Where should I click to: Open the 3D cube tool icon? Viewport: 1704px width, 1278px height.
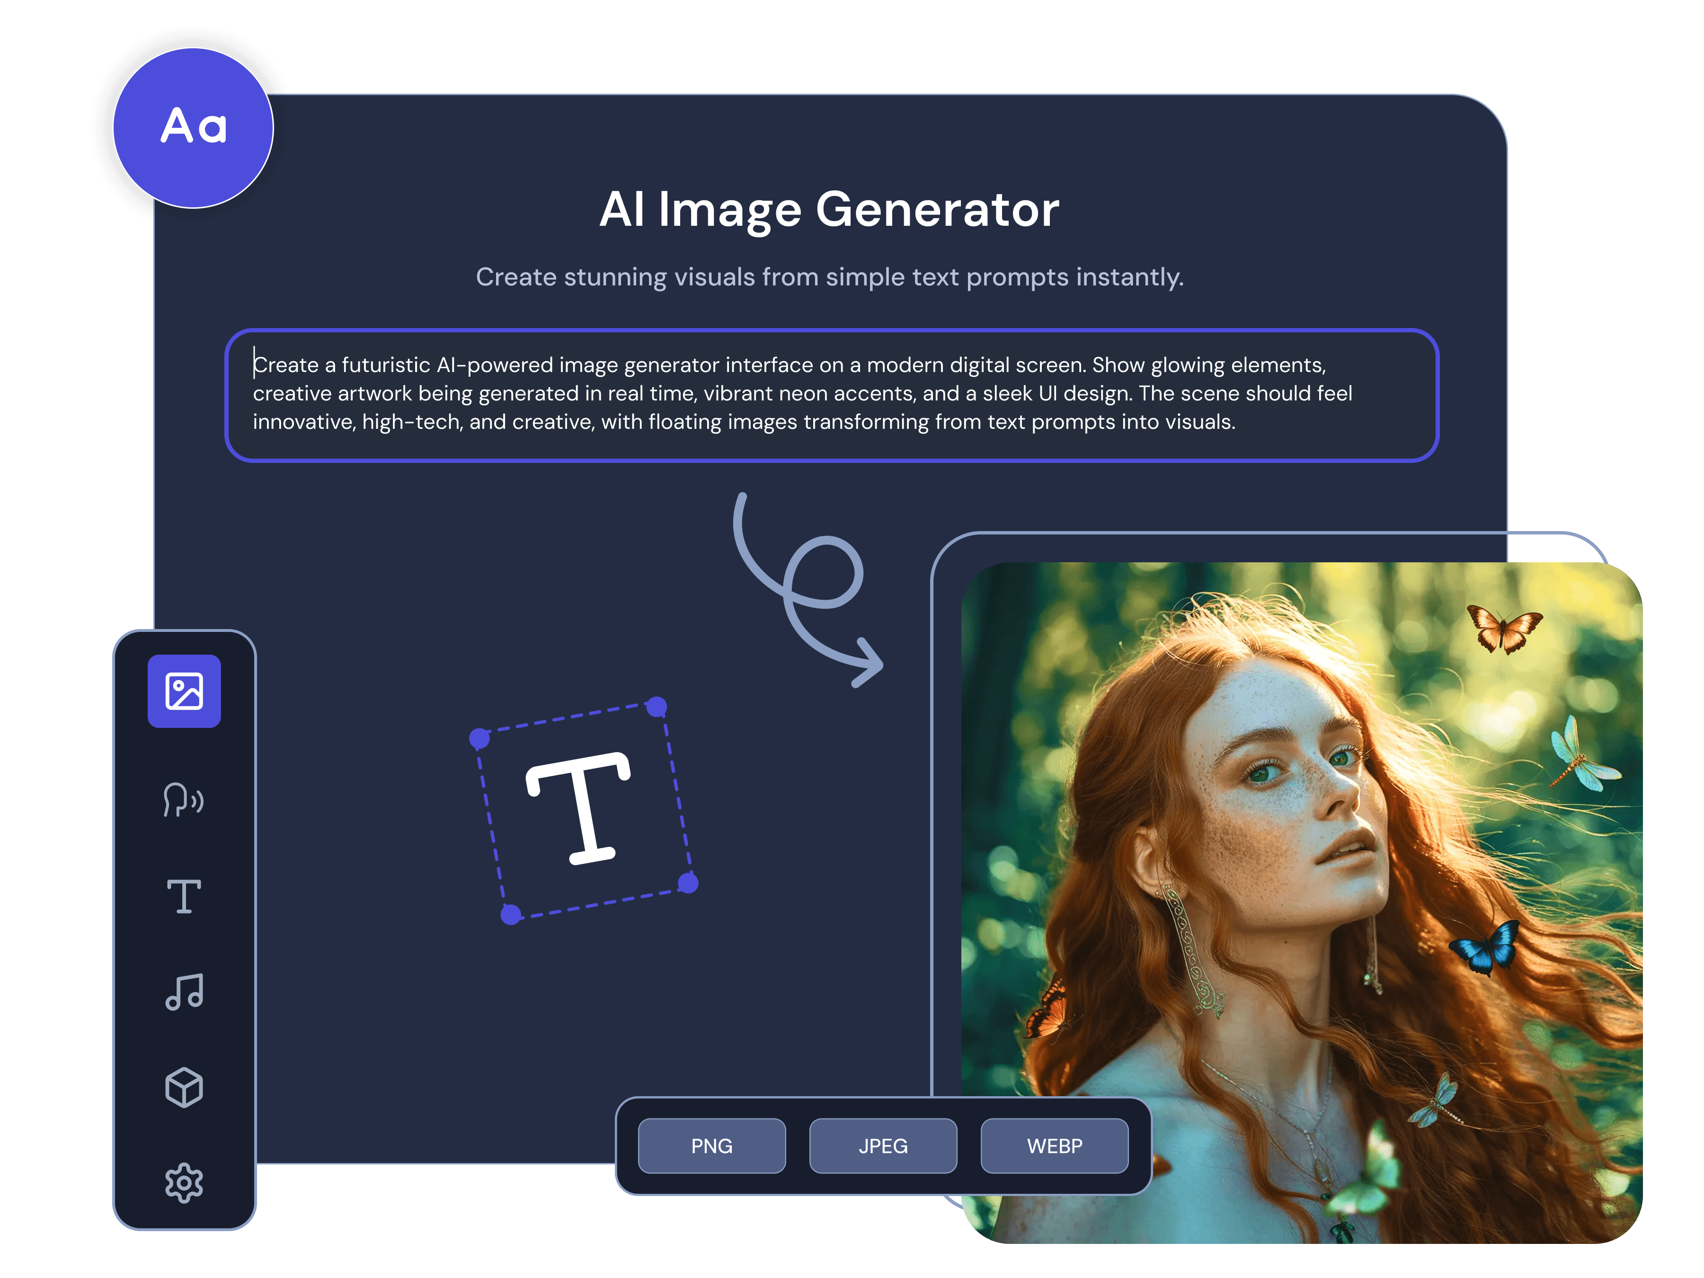point(184,1087)
